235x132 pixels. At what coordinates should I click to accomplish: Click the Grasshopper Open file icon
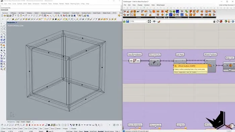(x=124, y=21)
